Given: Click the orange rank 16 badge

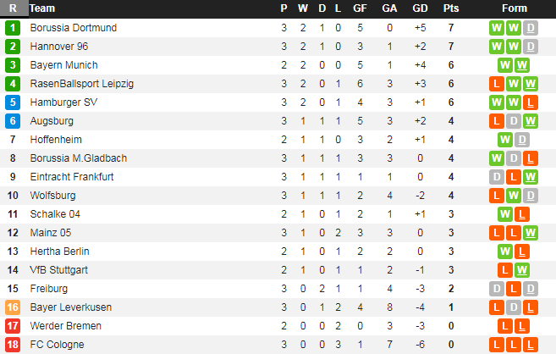Looking at the screenshot, I should (13, 307).
